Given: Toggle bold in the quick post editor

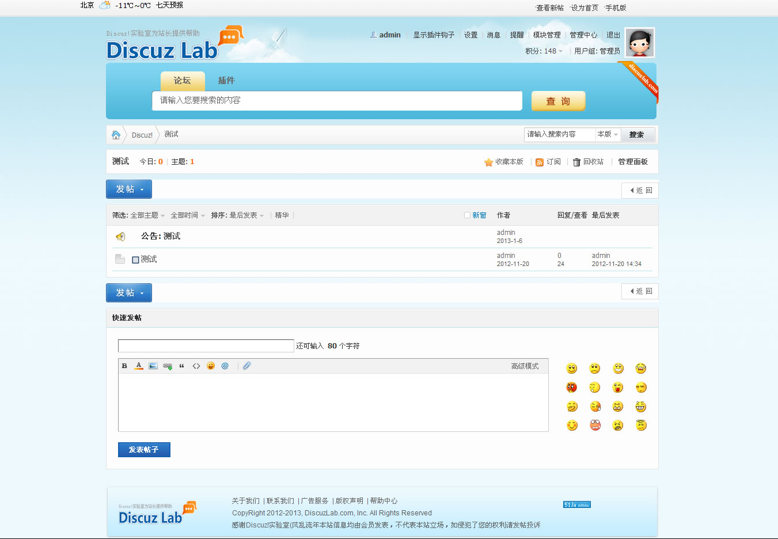Looking at the screenshot, I should 124,366.
